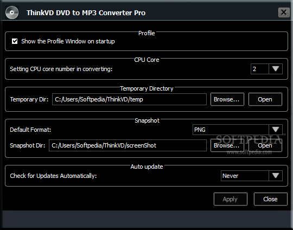
Task: Click the ThinkVD DVD to MP3 Converter Pro title
Action: 86,12
